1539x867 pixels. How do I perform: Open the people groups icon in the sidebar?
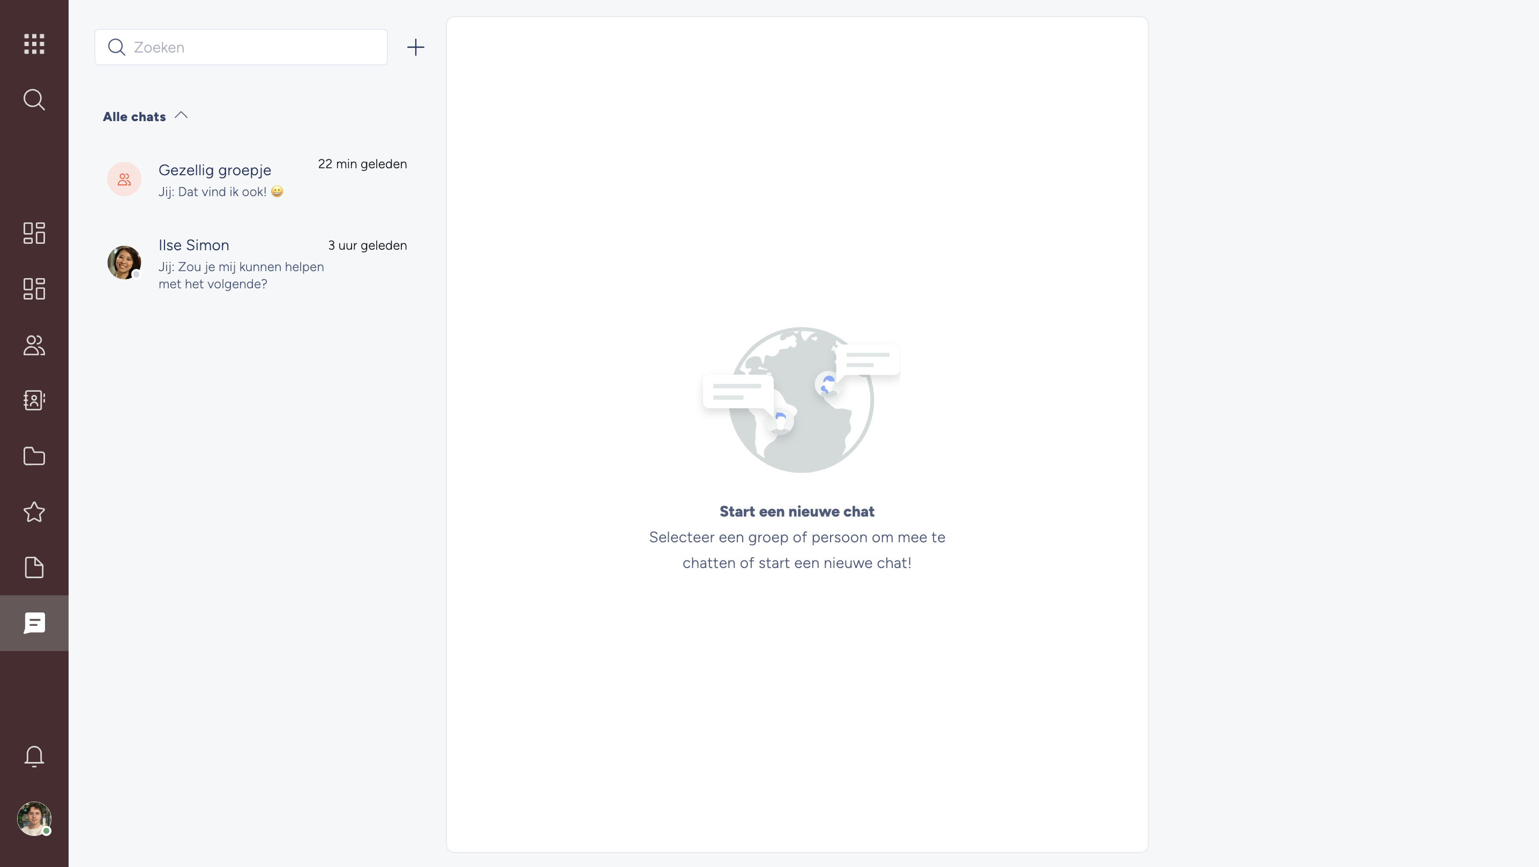click(x=34, y=345)
